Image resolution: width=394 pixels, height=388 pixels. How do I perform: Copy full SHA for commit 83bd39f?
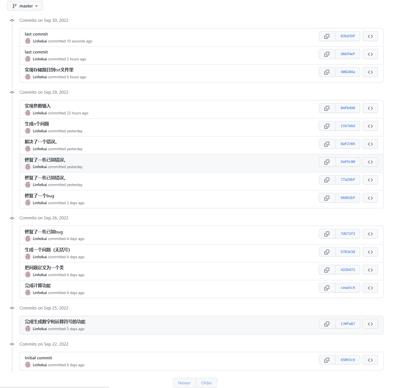(327, 36)
